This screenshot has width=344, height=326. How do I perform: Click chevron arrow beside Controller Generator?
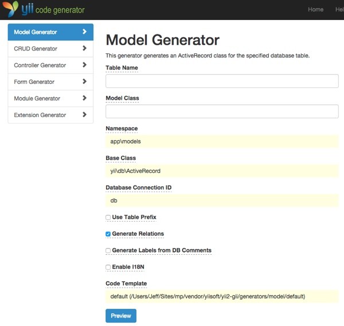click(x=84, y=65)
